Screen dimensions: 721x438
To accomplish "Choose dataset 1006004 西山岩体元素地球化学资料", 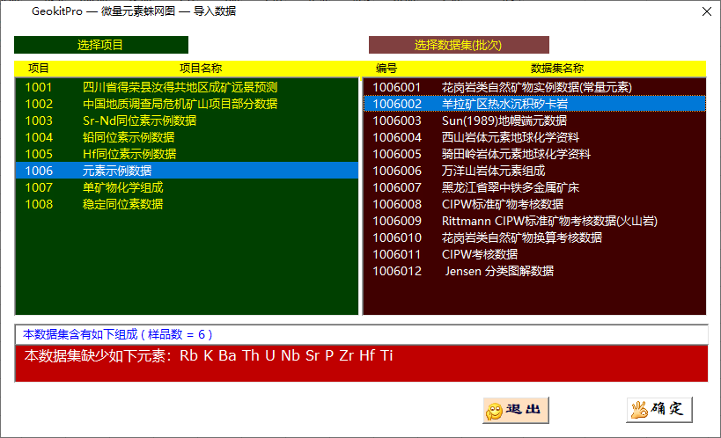I will [x=510, y=137].
